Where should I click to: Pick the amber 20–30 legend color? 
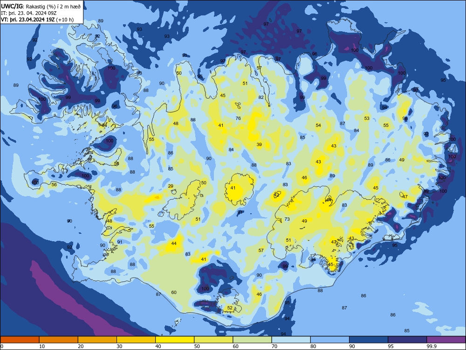[x=97, y=340]
